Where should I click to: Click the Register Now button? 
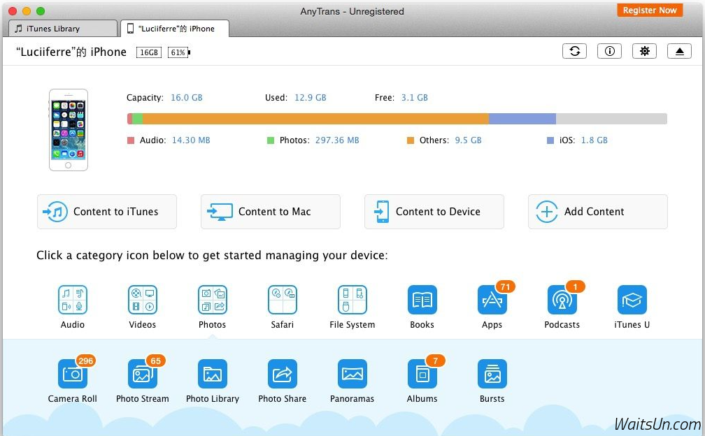(650, 10)
